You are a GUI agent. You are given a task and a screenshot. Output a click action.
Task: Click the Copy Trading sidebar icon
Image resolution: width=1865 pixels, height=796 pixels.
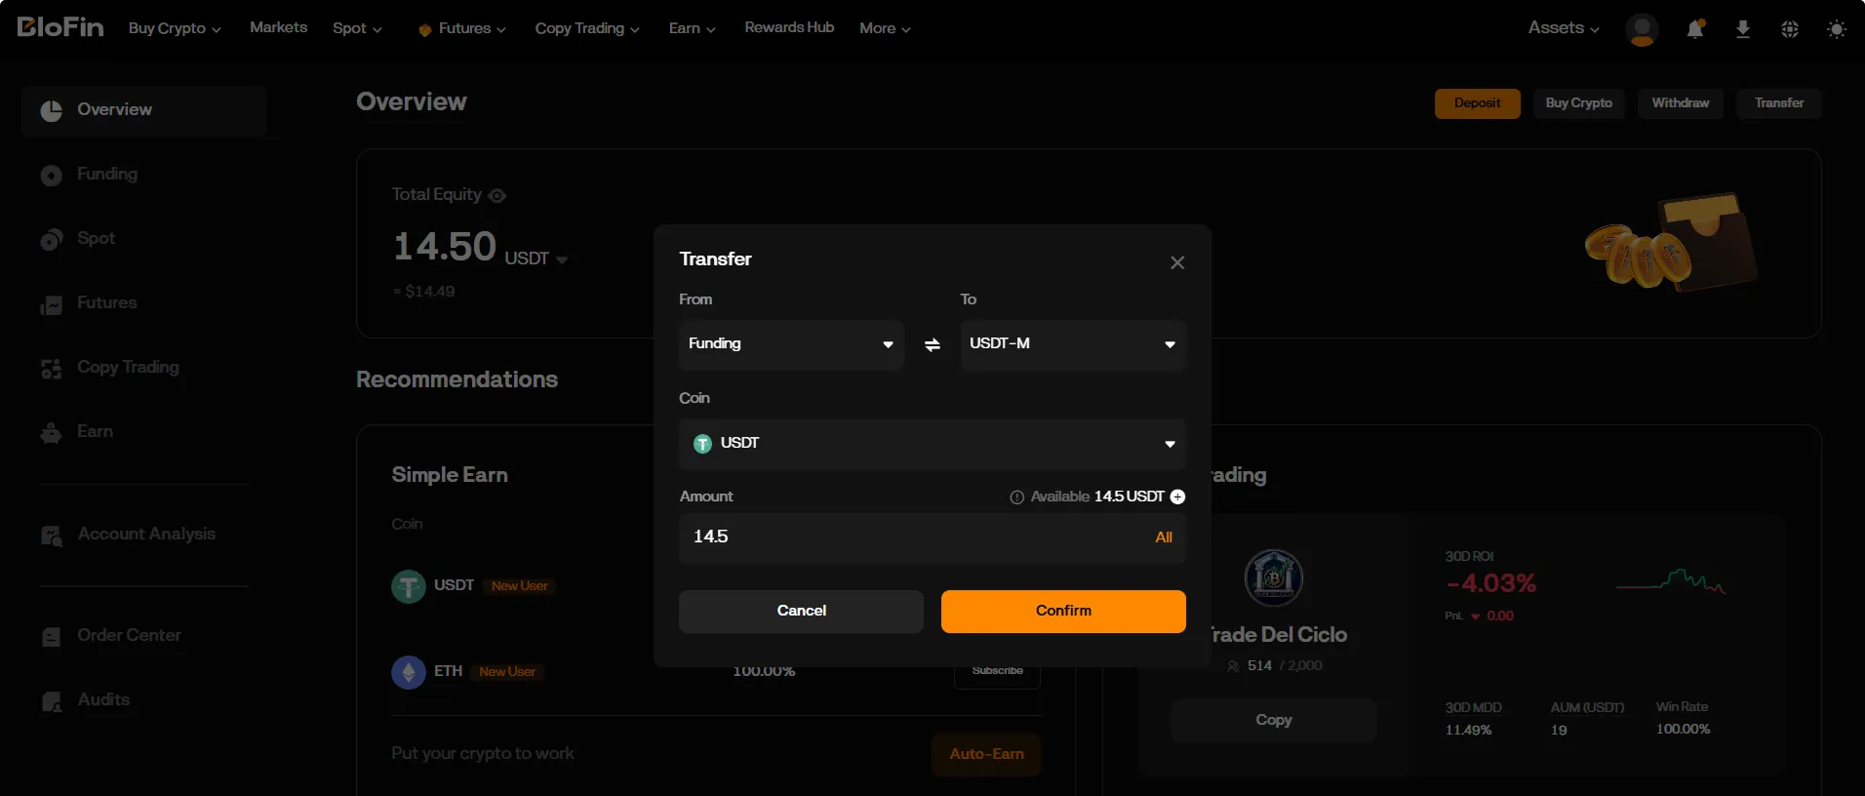point(52,369)
